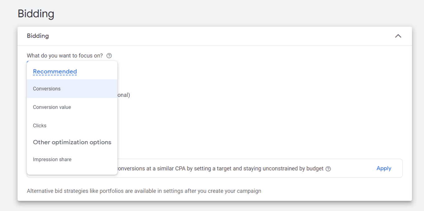Click empty header bar area of Bidding card
The height and width of the screenshot is (211, 424).
[217, 36]
